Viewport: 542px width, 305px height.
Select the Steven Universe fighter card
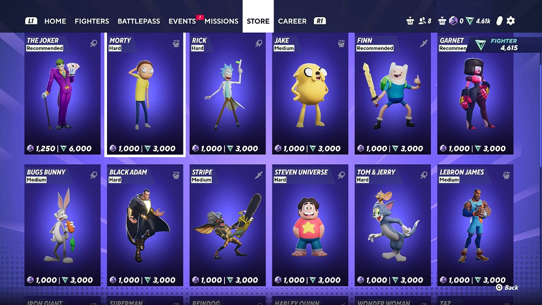310,225
